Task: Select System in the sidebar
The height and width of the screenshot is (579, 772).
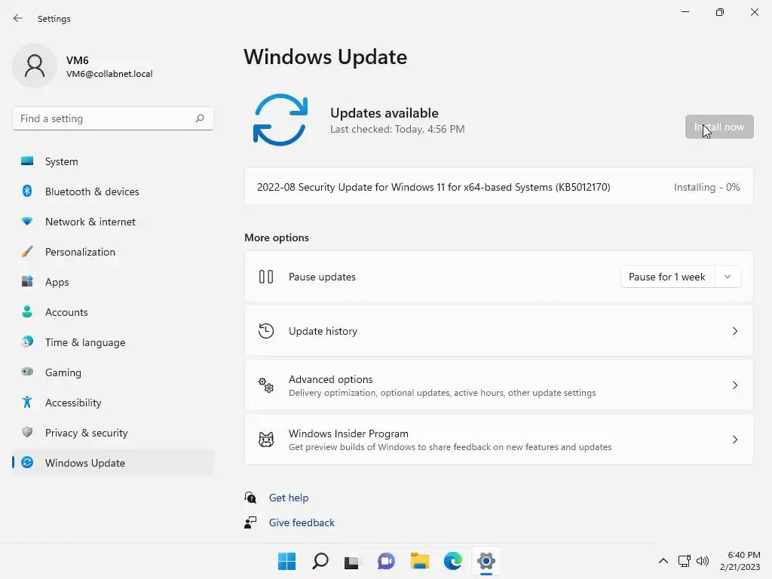Action: pyautogui.click(x=113, y=161)
